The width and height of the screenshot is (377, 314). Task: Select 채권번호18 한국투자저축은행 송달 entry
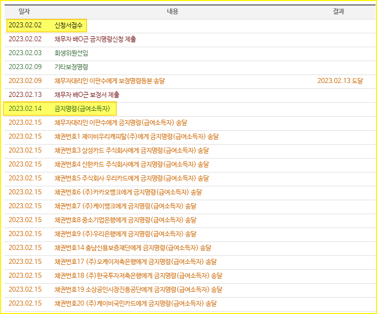139,276
